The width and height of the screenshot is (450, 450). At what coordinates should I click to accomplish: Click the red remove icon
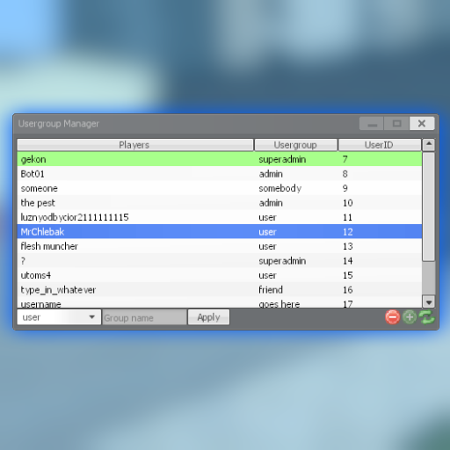pos(392,317)
